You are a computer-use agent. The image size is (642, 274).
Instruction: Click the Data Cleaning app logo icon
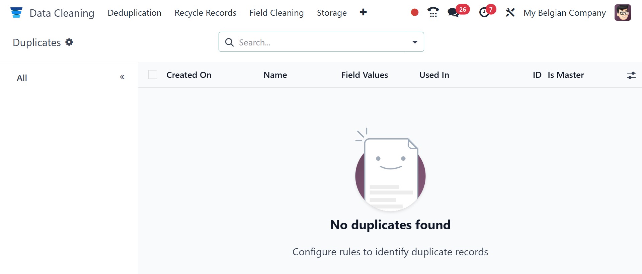16,13
